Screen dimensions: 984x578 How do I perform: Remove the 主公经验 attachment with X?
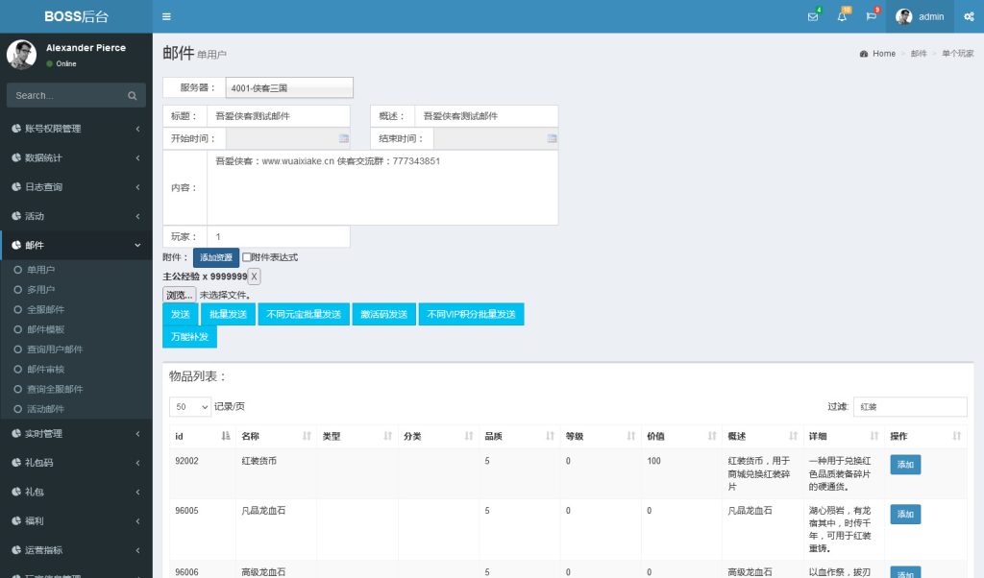point(255,277)
